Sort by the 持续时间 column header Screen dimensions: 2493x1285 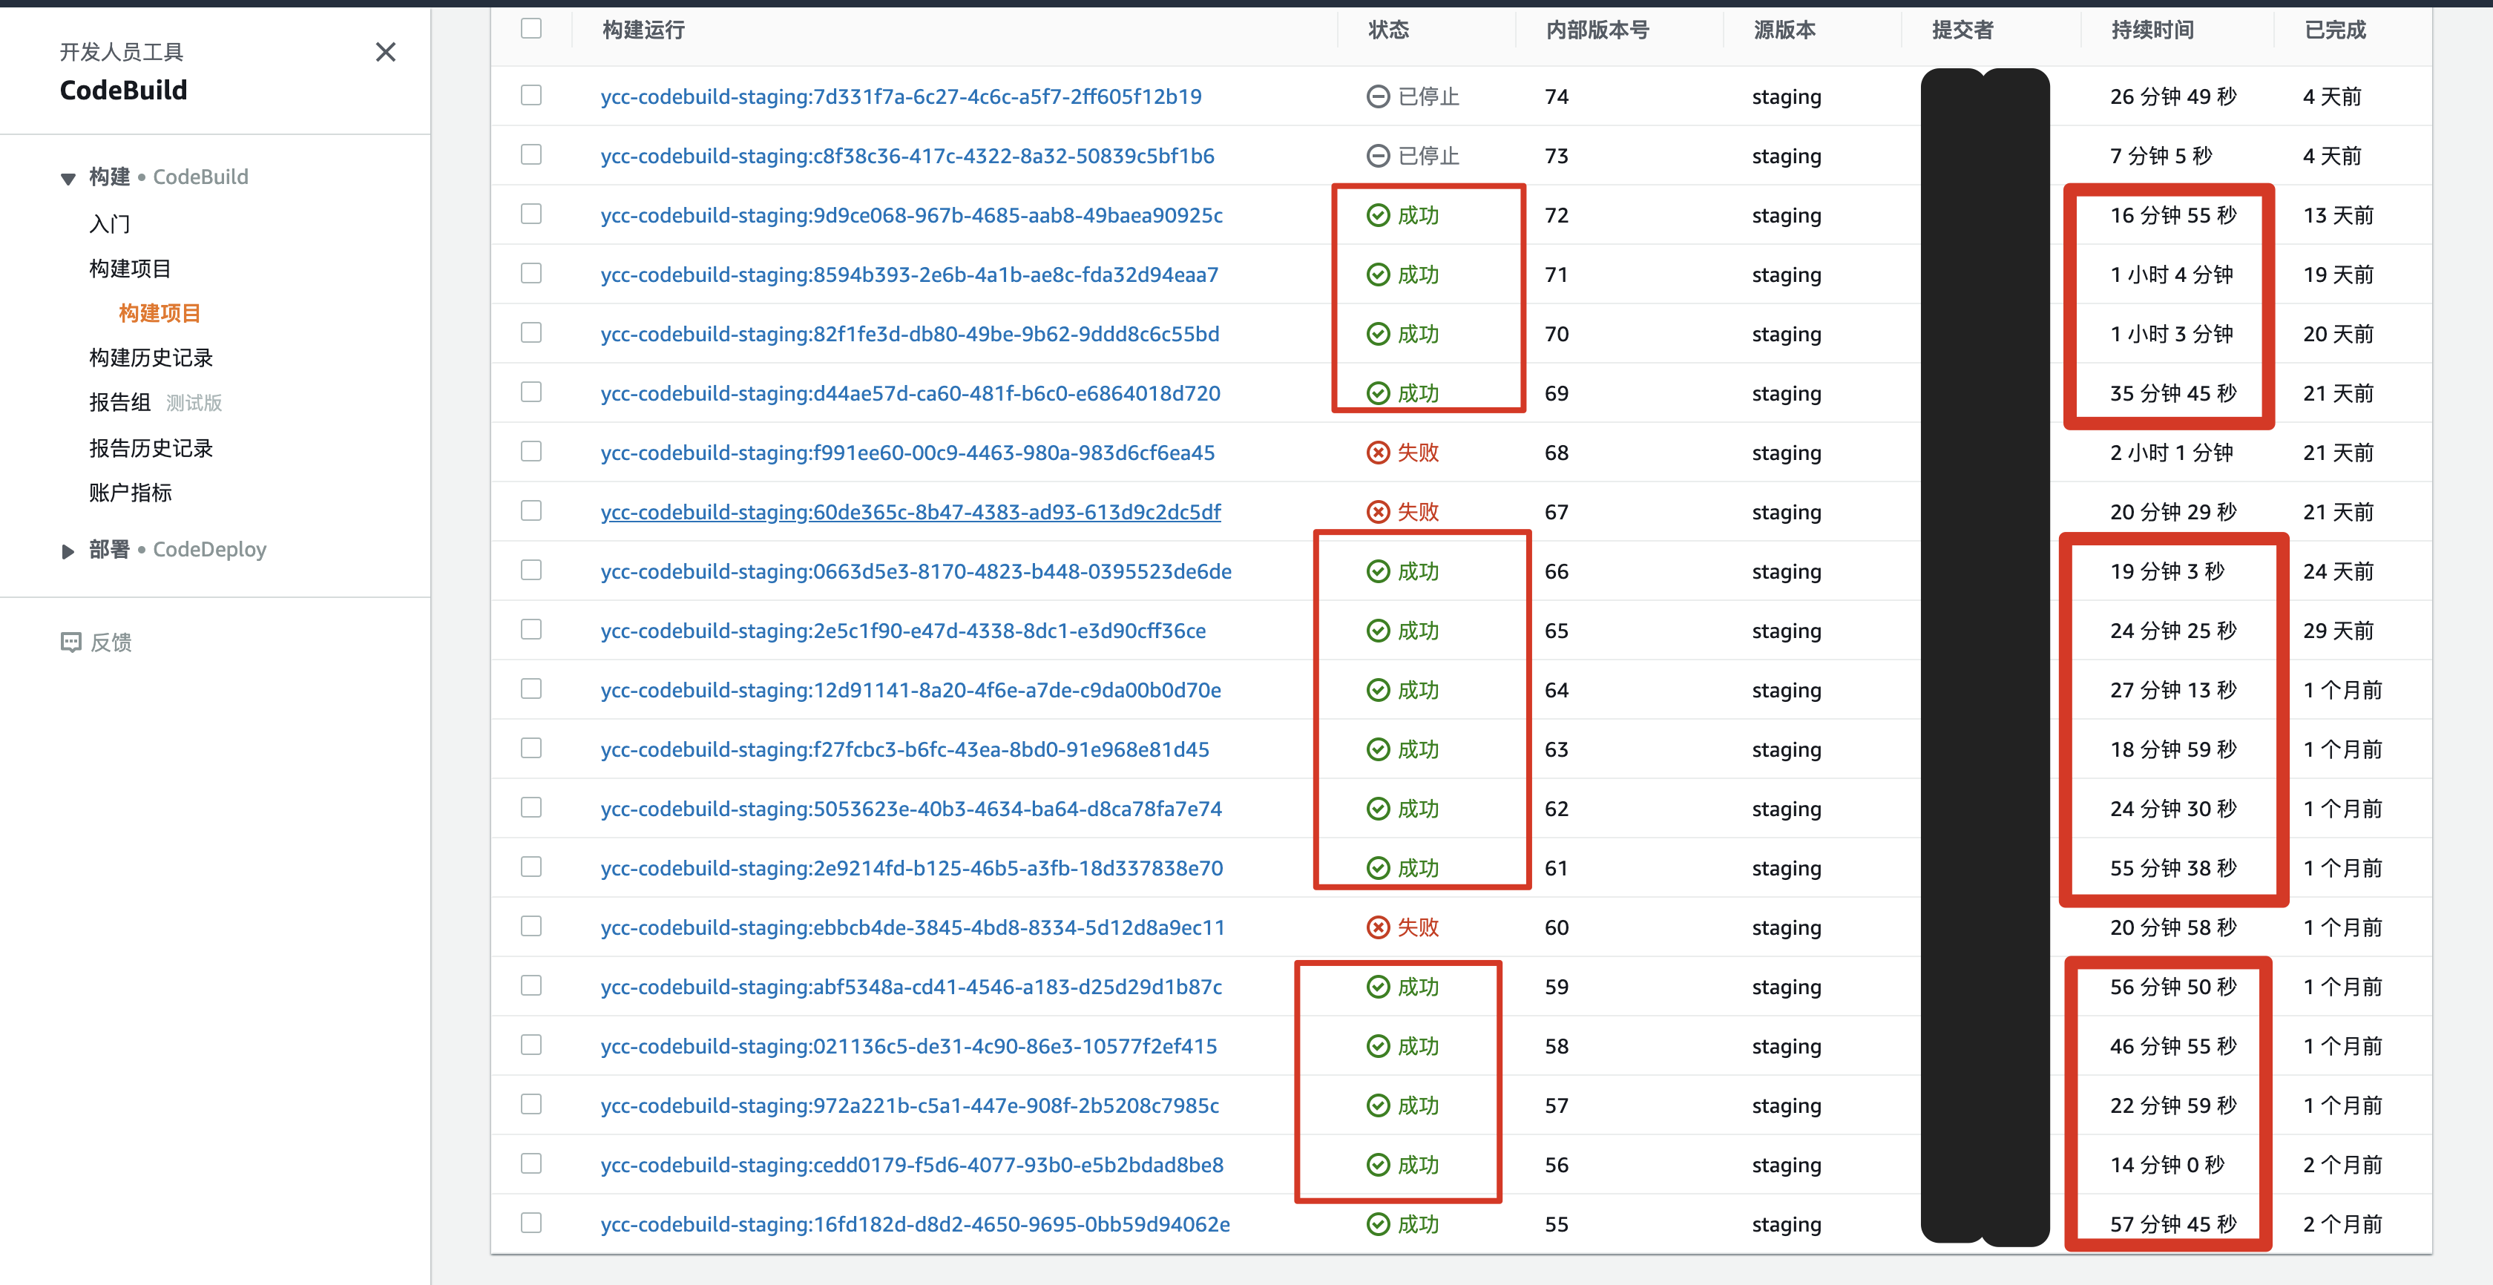2152,30
